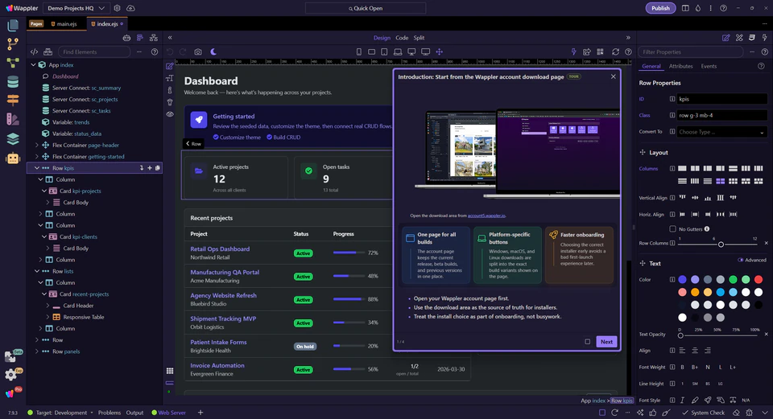Viewport: 773px width, 419px height.
Task: Click the edit pencil icon in properties panel header
Action: (725, 38)
